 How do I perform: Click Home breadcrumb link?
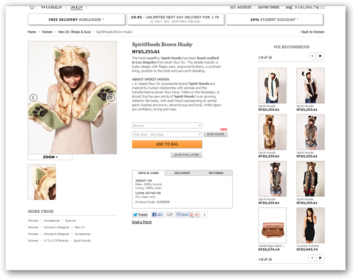pyautogui.click(x=32, y=32)
